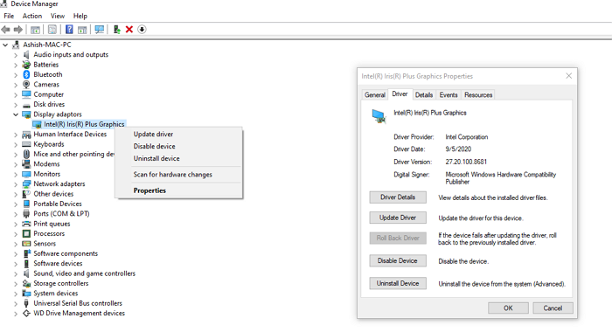Image resolution: width=612 pixels, height=332 pixels.
Task: Click the Network adapters category icon
Action: [x=26, y=183]
